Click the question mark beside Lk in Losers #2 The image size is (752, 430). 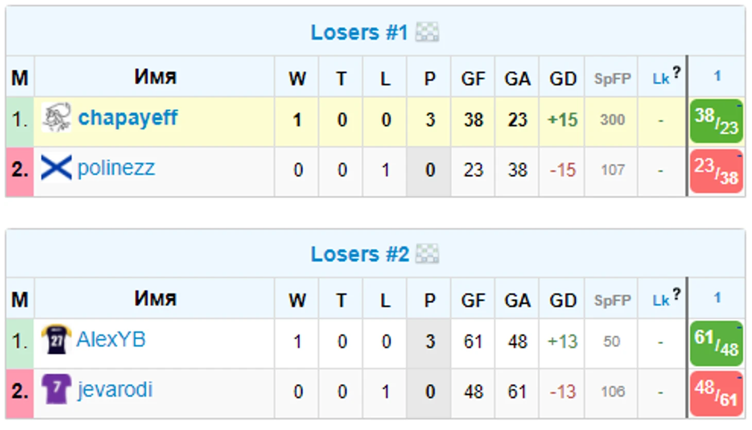tap(676, 294)
